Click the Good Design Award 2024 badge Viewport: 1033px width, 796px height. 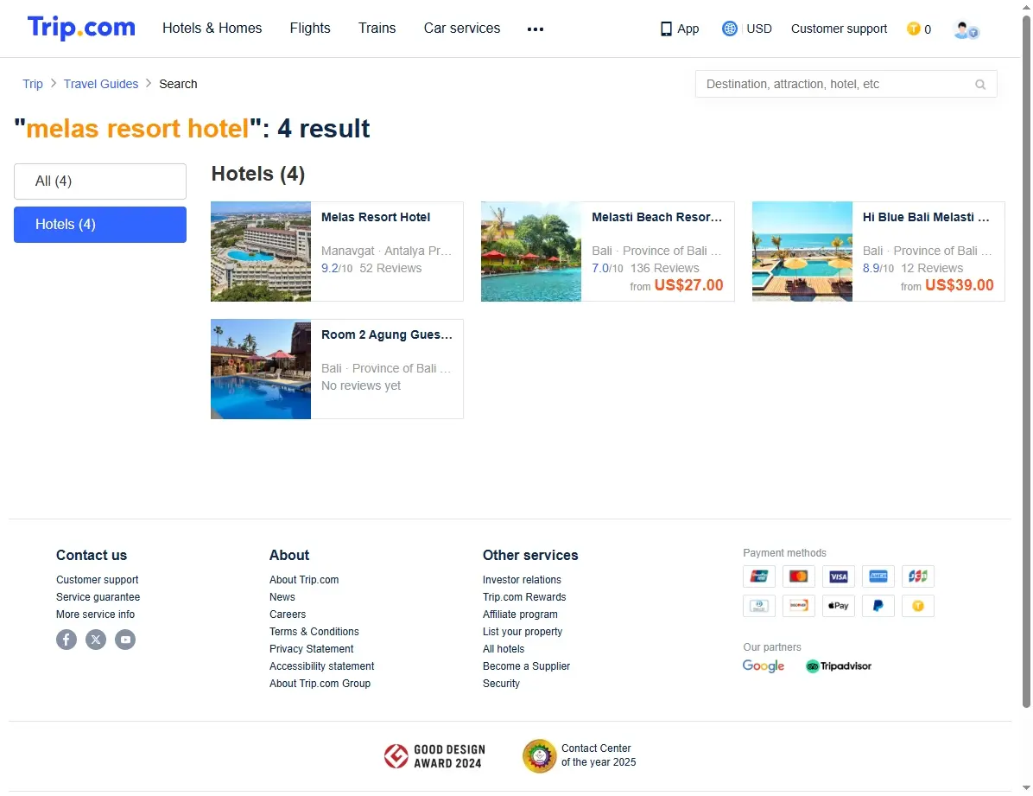(x=434, y=756)
